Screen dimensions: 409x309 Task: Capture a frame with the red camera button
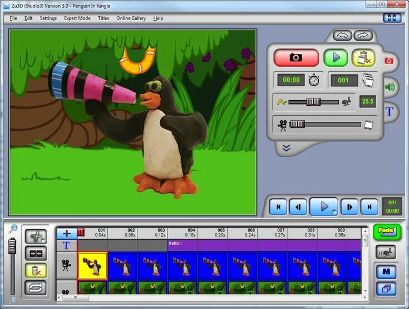pyautogui.click(x=296, y=58)
